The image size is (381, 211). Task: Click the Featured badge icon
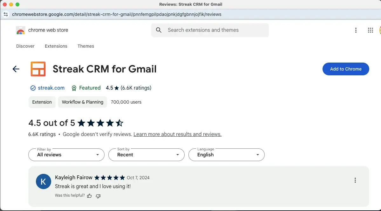(74, 88)
